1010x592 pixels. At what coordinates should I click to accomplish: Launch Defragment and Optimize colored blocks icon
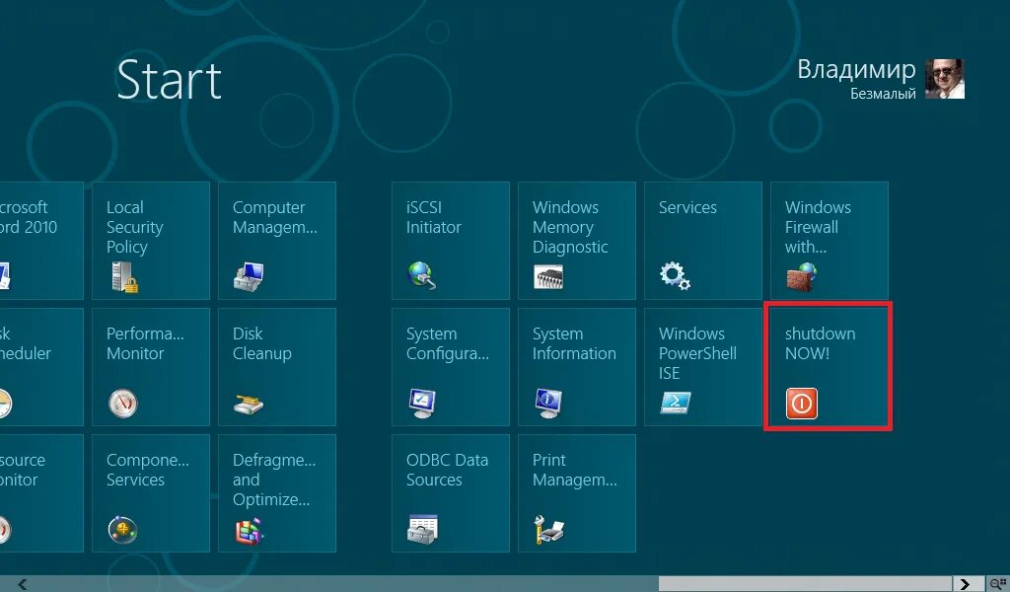tap(250, 531)
